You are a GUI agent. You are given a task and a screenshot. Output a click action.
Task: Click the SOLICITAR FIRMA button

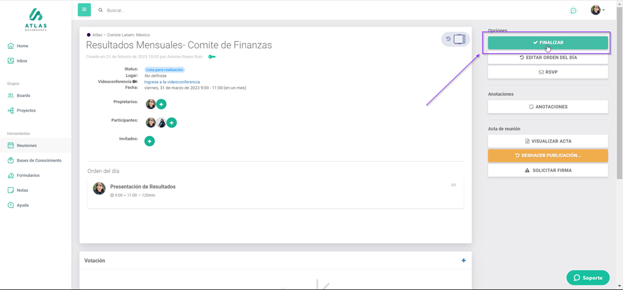click(548, 171)
